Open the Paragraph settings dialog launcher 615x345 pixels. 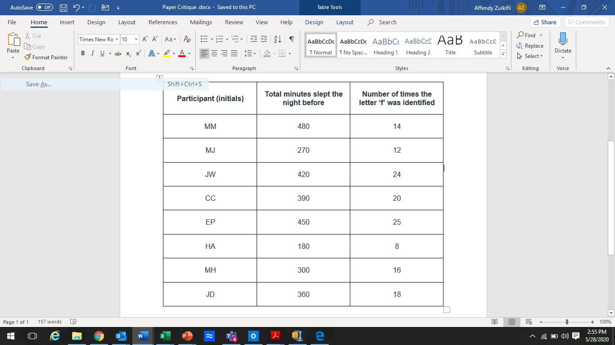(x=296, y=69)
